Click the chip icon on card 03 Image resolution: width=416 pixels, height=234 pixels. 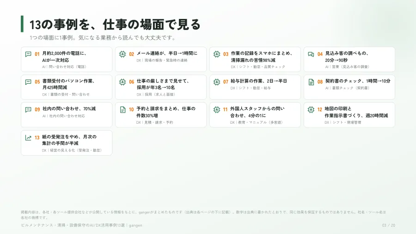[217, 54]
